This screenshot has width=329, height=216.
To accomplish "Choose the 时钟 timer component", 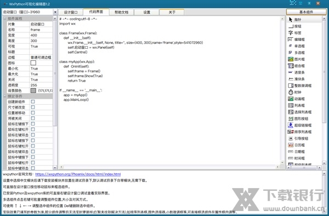I will pyautogui.click(x=295, y=92).
